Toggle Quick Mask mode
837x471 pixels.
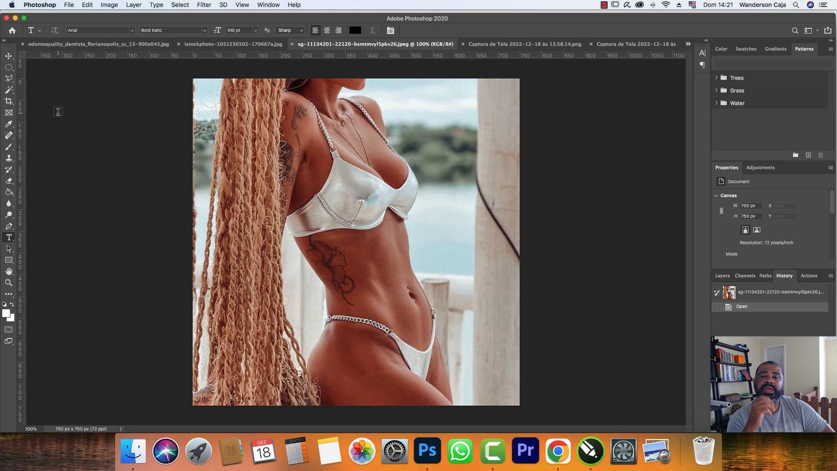point(9,330)
